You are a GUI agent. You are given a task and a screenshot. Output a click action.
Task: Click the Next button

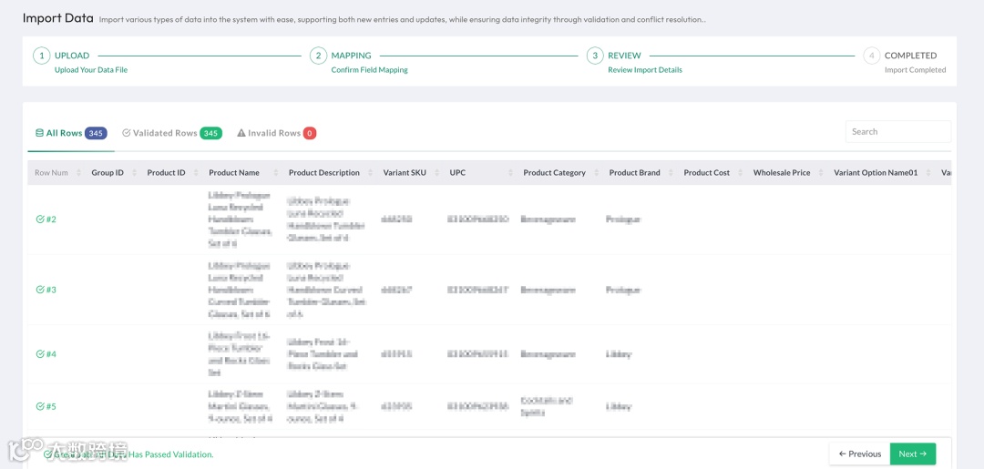[x=912, y=454]
